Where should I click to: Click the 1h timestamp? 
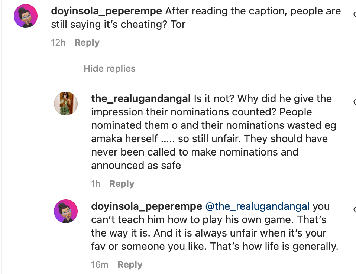click(96, 184)
